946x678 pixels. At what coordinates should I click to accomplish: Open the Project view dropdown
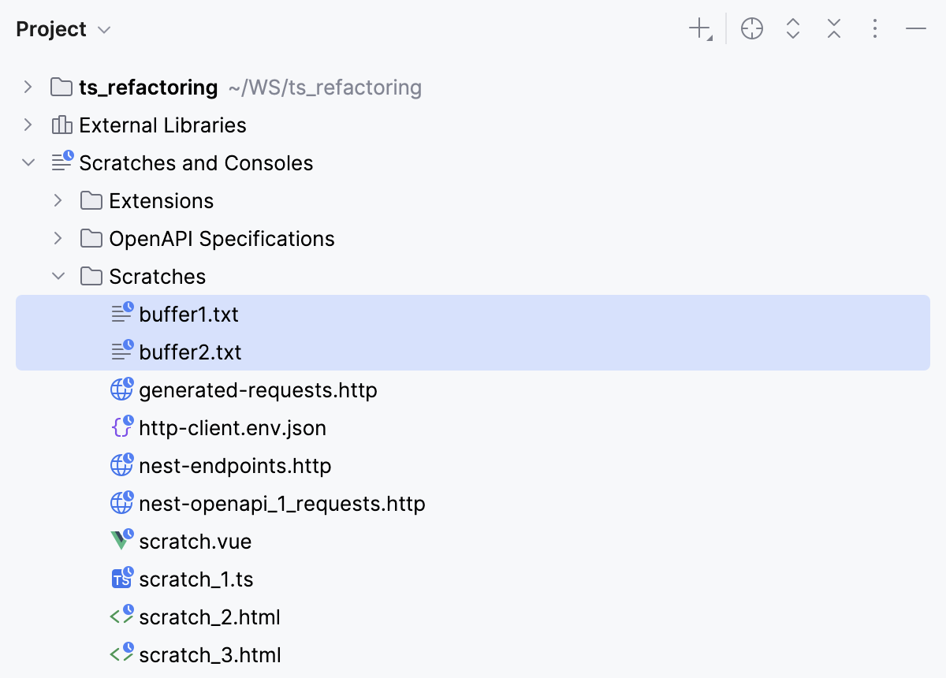pos(104,30)
